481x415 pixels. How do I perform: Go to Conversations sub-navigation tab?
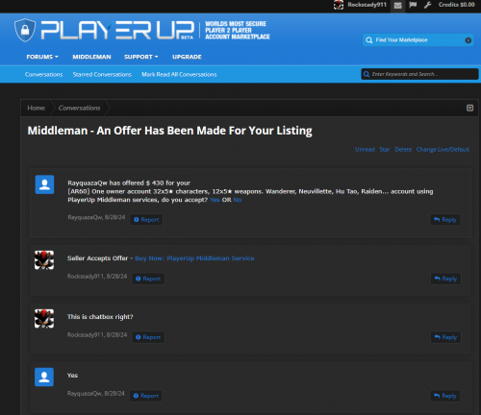point(44,74)
